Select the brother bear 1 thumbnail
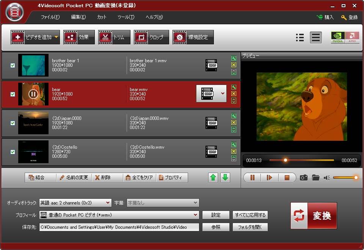This screenshot has width=364, height=250. tap(33, 65)
